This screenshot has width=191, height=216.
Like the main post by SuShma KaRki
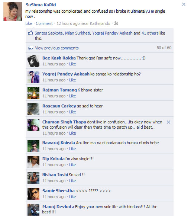(29, 23)
